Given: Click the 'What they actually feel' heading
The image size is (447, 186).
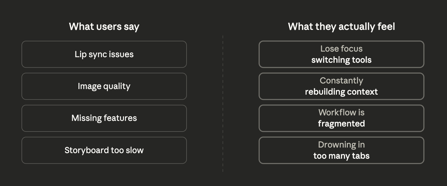Looking at the screenshot, I should pyautogui.click(x=341, y=27).
